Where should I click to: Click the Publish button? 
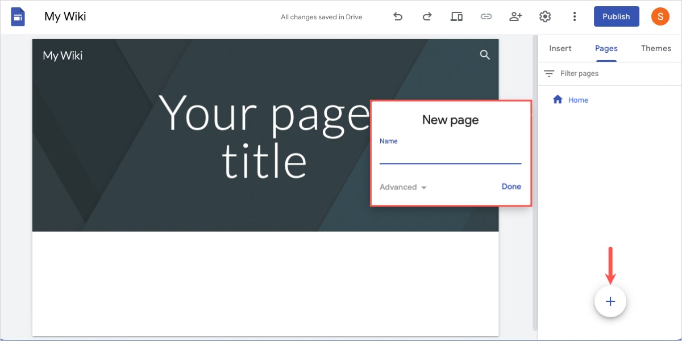coord(616,16)
